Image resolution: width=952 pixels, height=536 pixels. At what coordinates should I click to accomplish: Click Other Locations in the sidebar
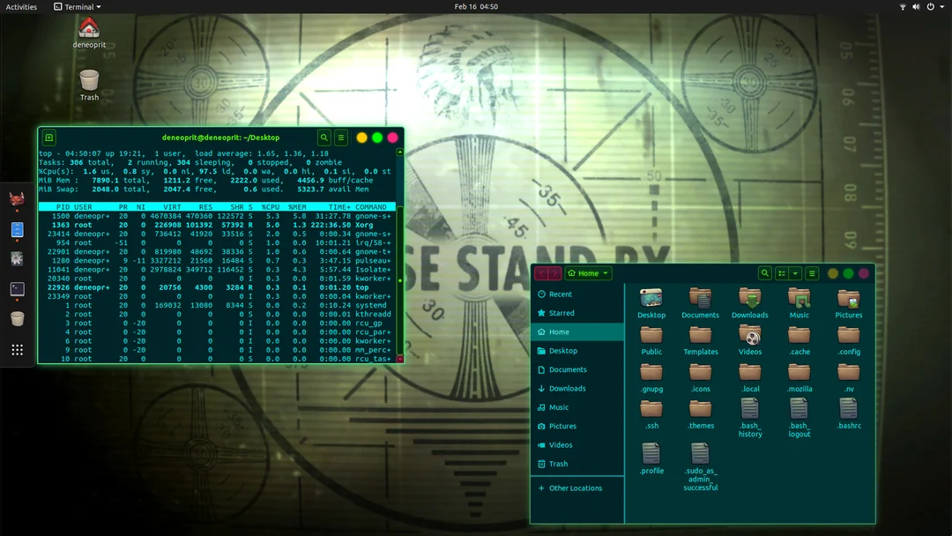pos(577,488)
